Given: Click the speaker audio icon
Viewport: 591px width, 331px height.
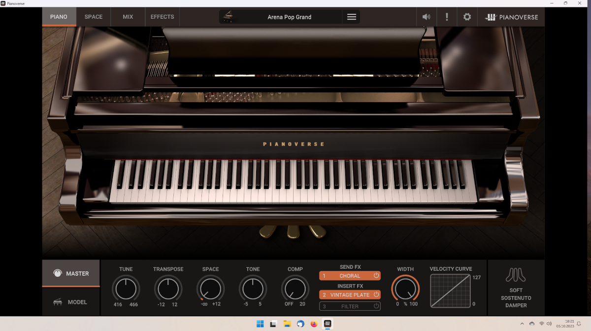Looking at the screenshot, I should [x=427, y=17].
